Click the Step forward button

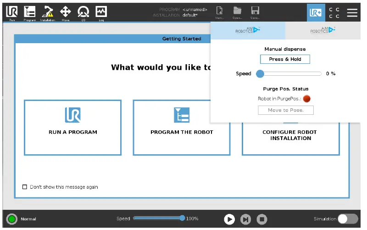click(x=245, y=219)
